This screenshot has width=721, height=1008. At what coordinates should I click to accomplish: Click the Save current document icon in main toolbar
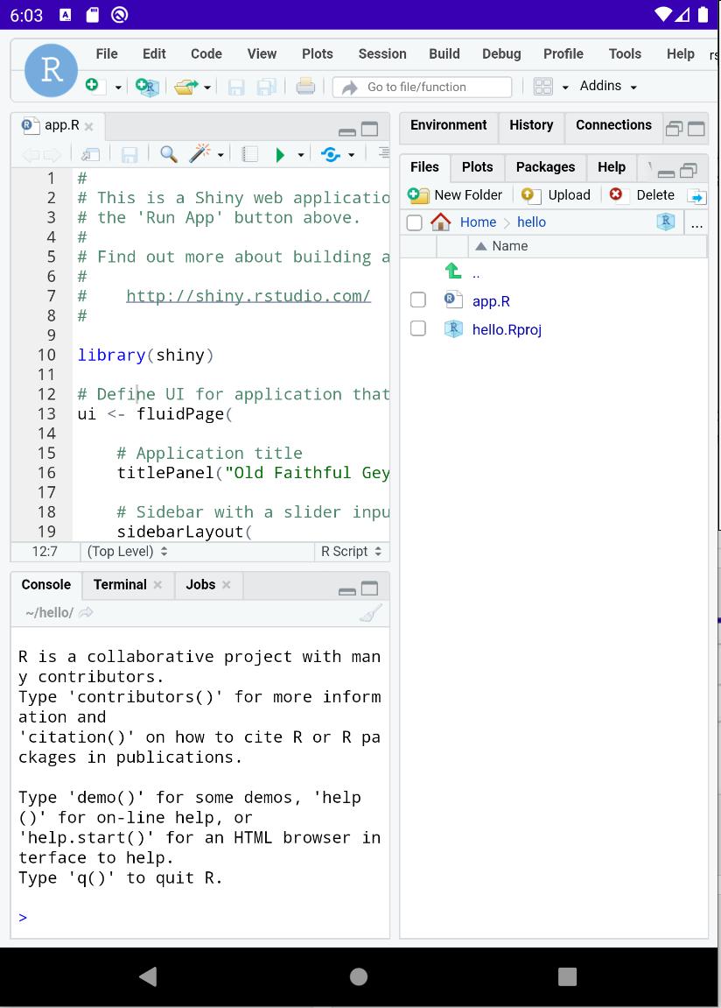236,87
